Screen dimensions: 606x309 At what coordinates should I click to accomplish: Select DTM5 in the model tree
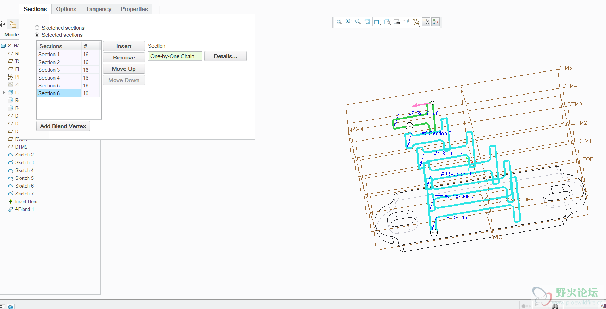pyautogui.click(x=21, y=147)
